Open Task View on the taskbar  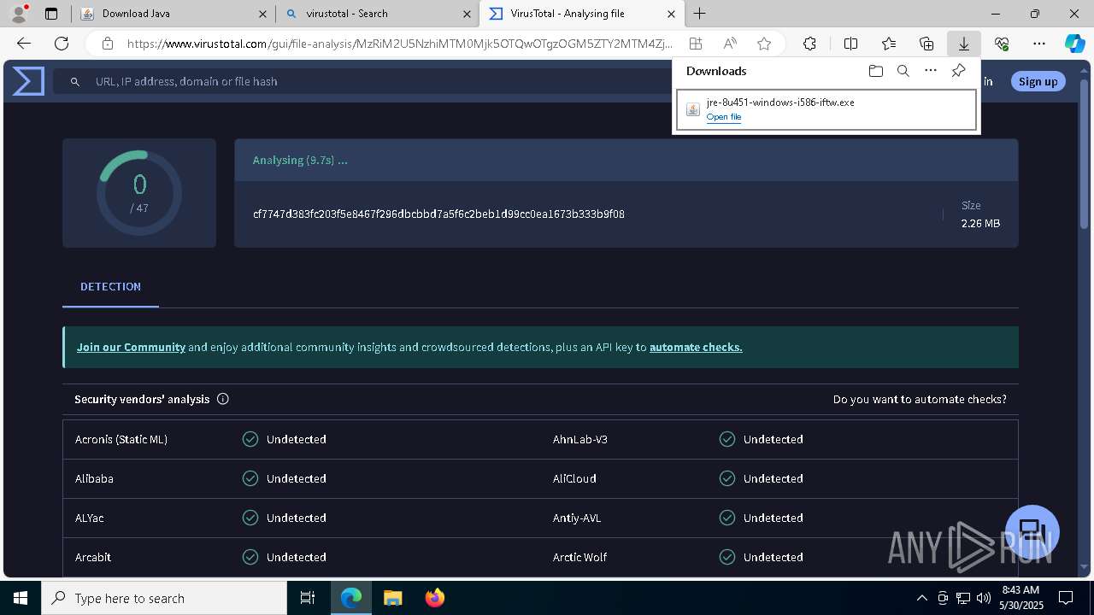309,598
